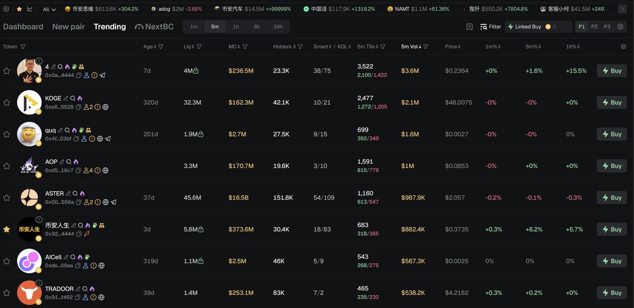This screenshot has height=308, width=634.
Task: Favorite the token named 4
Action: coord(6,71)
